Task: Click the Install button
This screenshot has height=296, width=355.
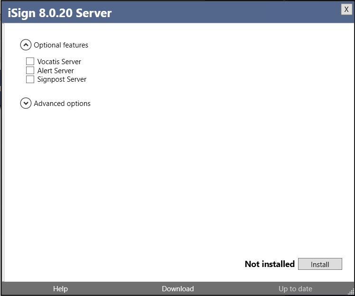Action: coord(320,264)
